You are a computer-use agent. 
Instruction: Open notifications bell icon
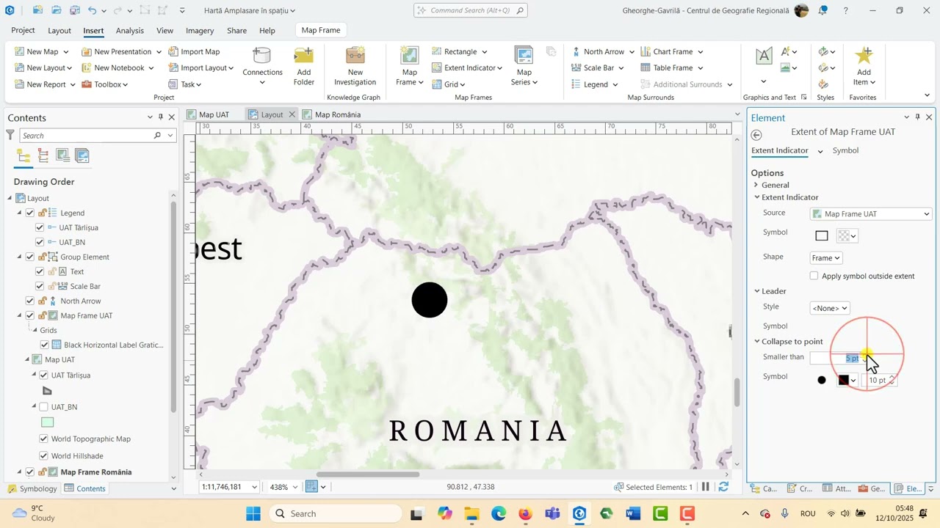point(822,10)
